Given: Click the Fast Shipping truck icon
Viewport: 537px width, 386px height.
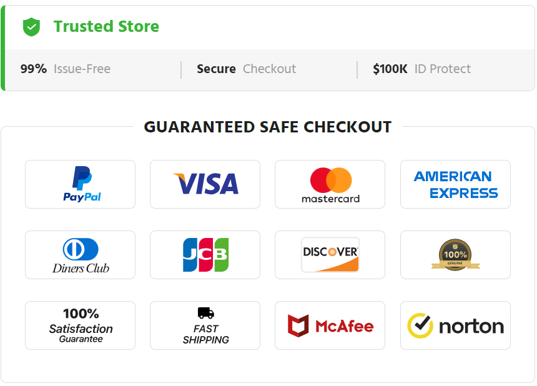Looking at the screenshot, I should click(206, 313).
